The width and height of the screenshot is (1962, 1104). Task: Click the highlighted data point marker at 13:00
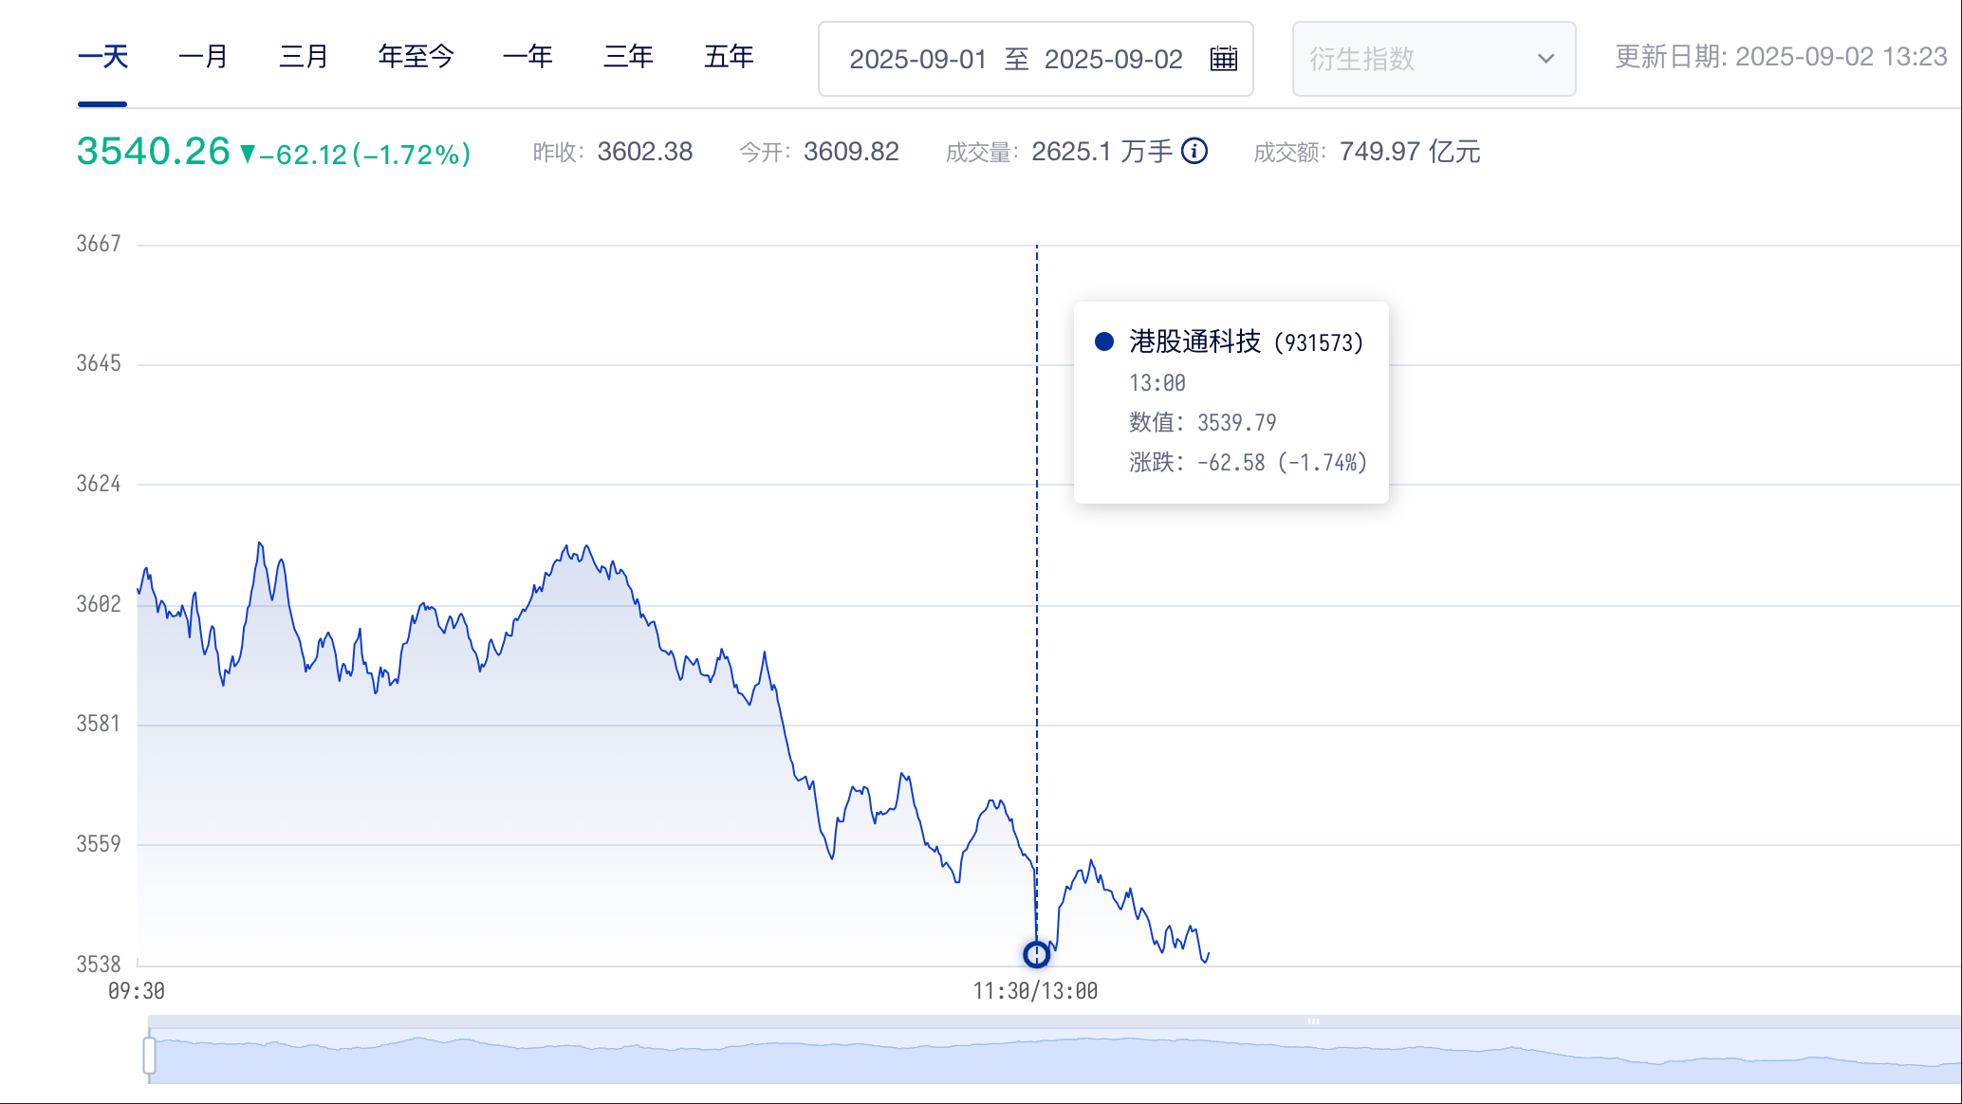(1036, 954)
